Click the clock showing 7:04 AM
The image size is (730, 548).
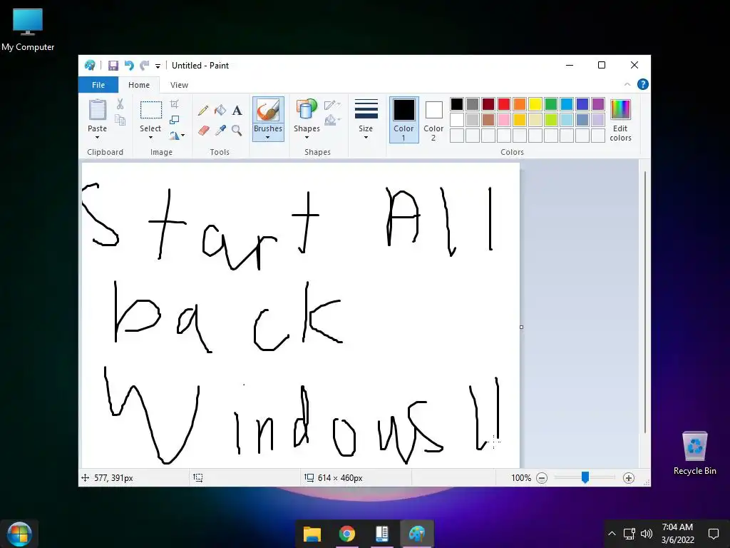click(x=677, y=527)
